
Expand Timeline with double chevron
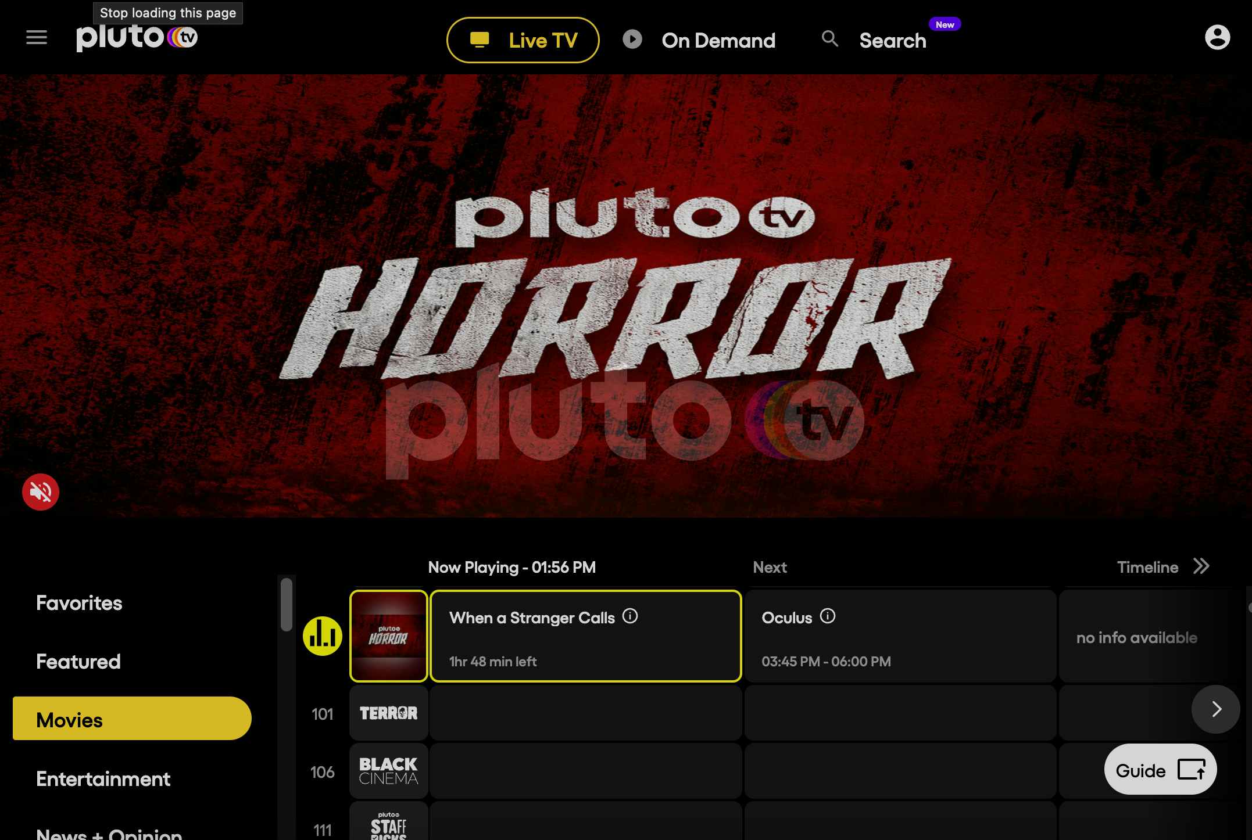[1201, 566]
